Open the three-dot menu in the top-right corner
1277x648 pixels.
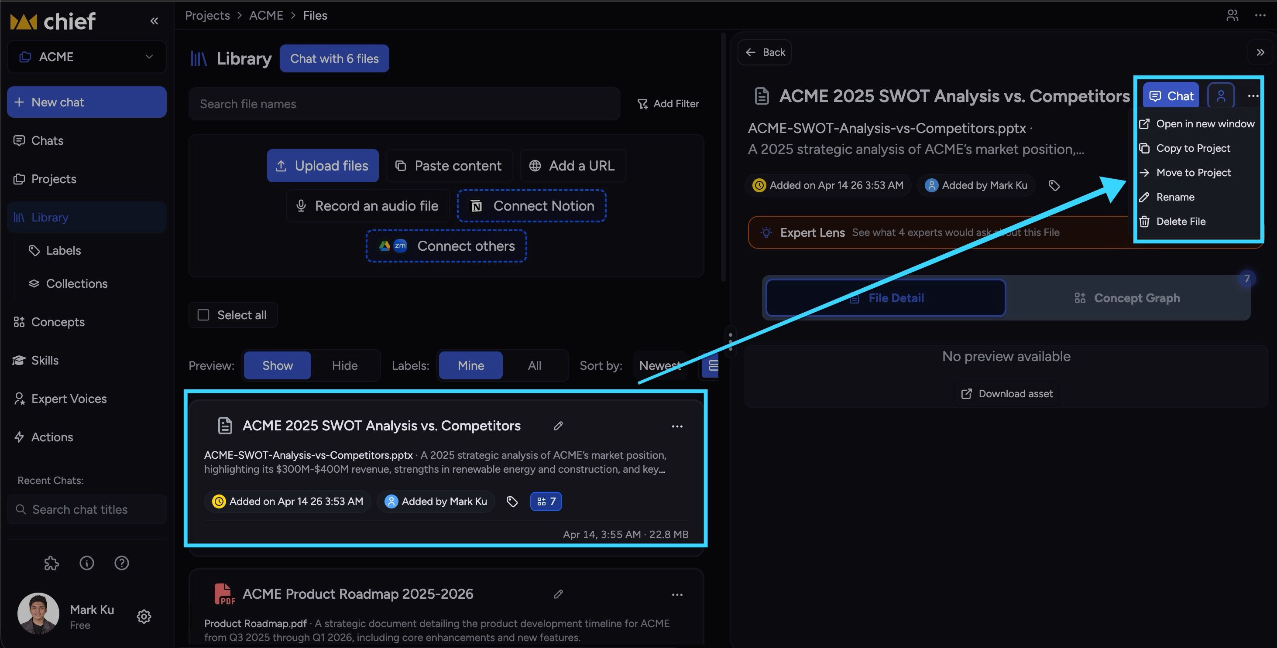[x=1261, y=15]
